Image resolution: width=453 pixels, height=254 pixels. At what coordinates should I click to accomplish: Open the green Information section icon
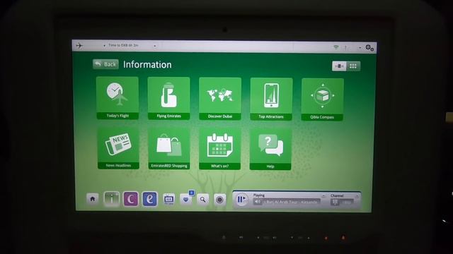pyautogui.click(x=112, y=199)
